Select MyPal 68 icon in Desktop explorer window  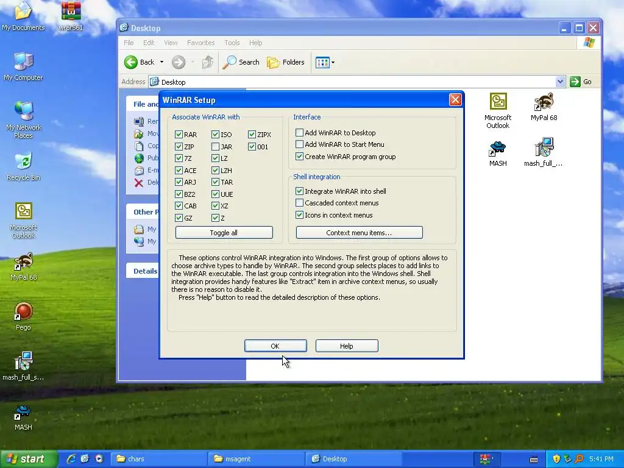[544, 107]
